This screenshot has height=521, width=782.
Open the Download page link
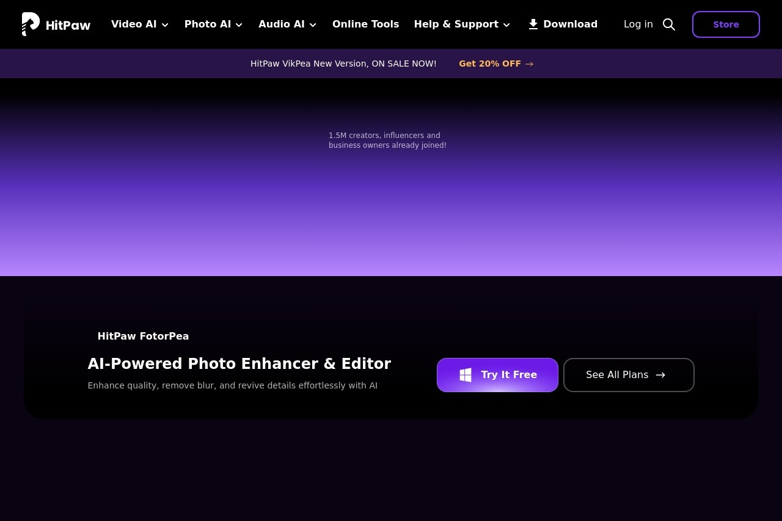[x=563, y=24]
